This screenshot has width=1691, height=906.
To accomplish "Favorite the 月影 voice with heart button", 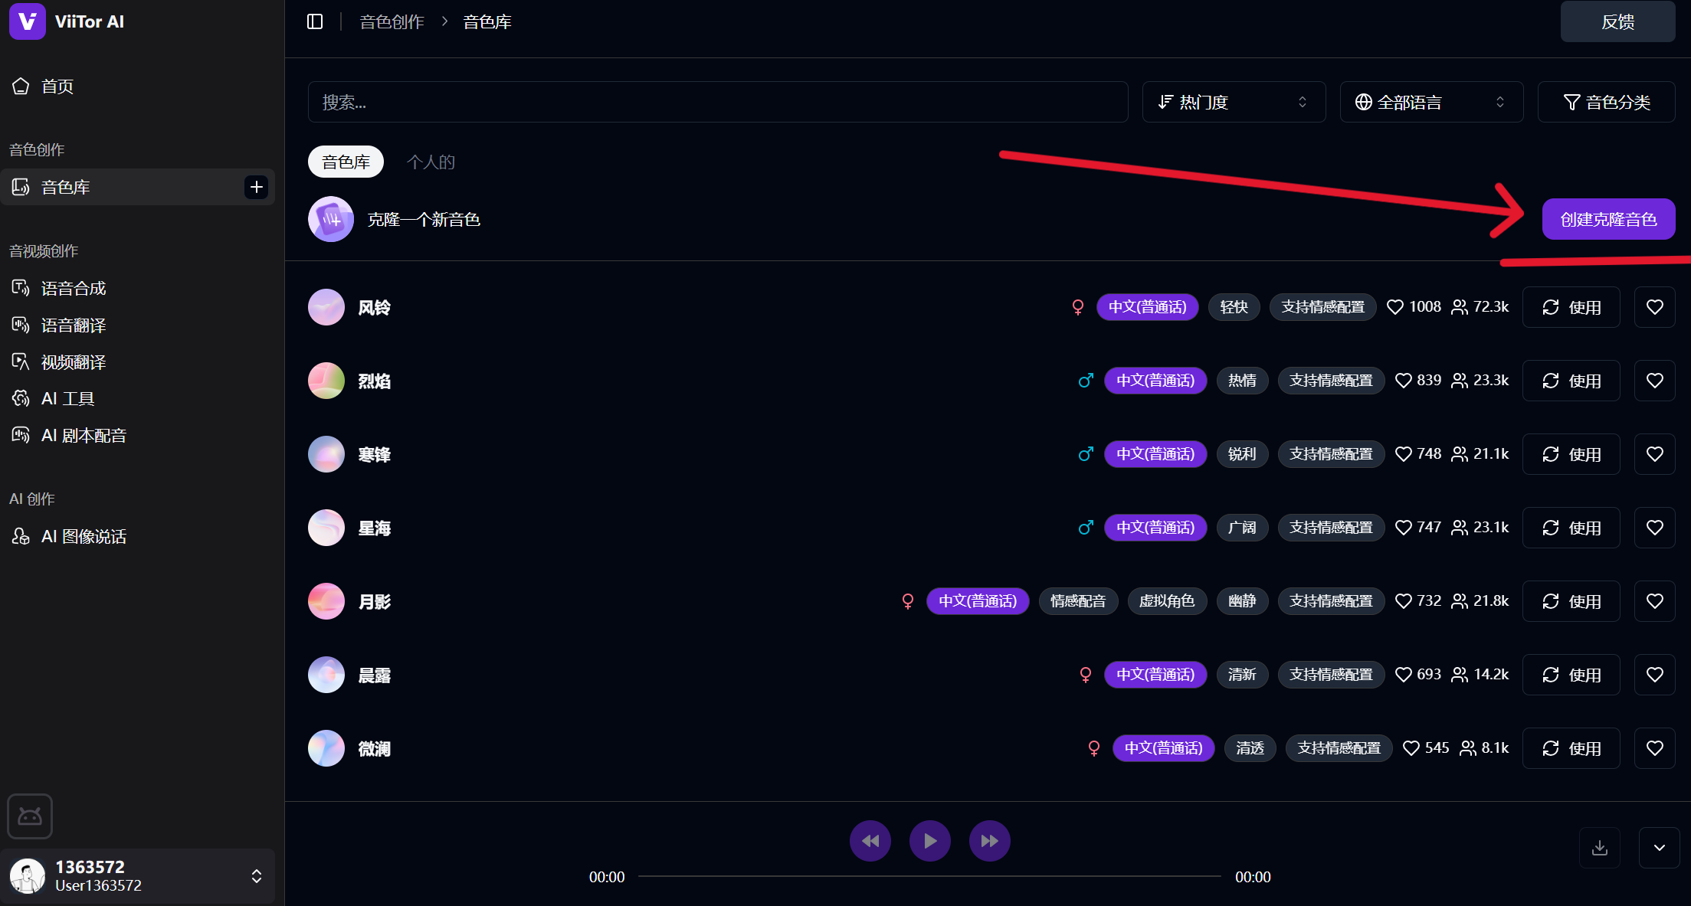I will 1654,601.
